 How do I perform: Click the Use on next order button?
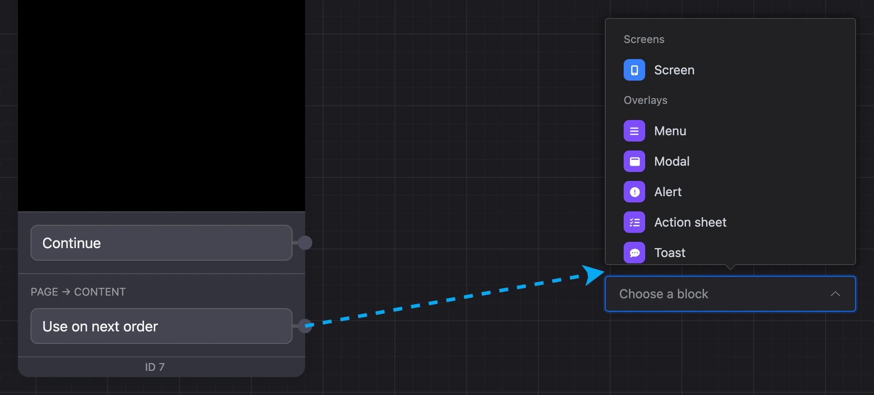point(162,326)
